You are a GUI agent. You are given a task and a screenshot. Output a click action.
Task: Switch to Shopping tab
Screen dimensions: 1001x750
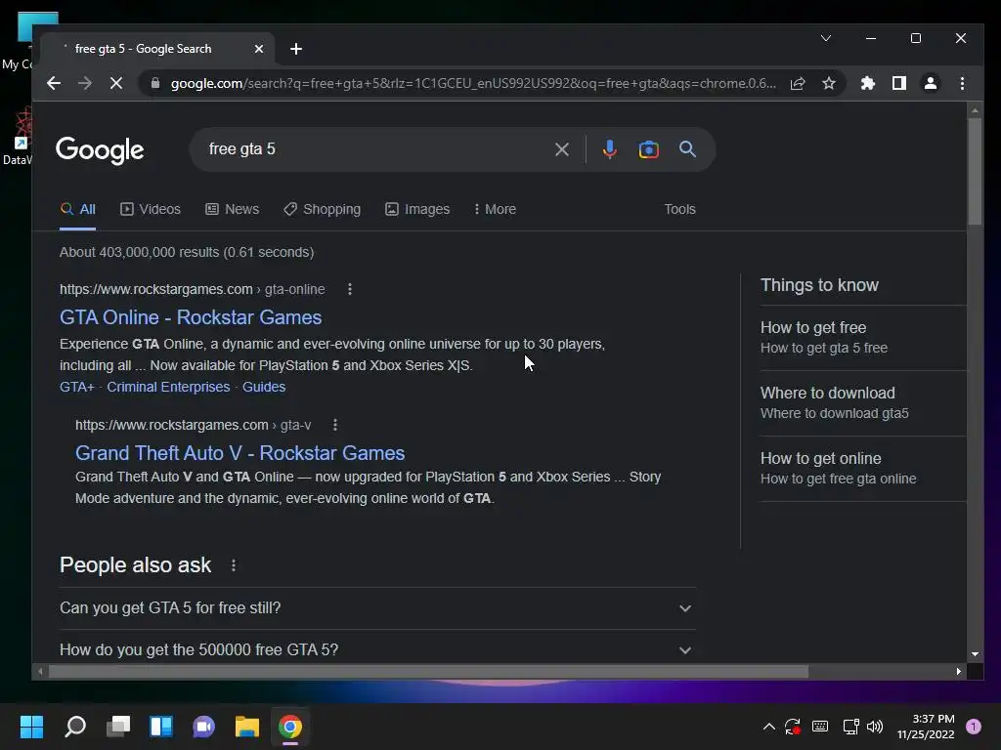click(x=323, y=209)
